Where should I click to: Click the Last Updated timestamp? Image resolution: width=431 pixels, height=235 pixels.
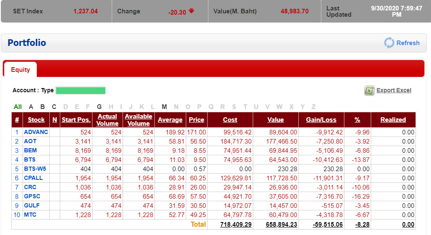[x=396, y=11]
